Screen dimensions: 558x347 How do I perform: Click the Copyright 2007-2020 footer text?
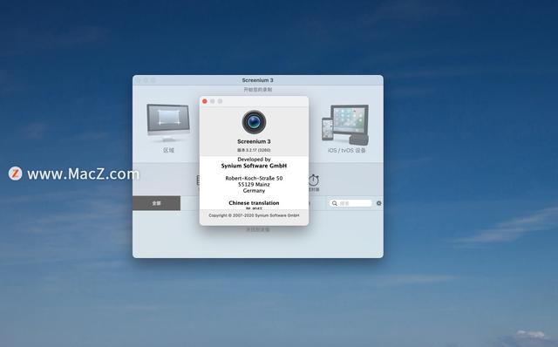[254, 215]
